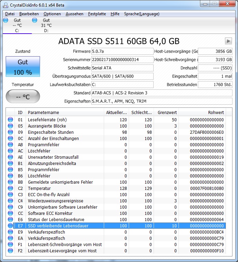Click the Host-Lesevorgänge value 3856 GB
Screen dimensions: 238x262
coord(215,51)
